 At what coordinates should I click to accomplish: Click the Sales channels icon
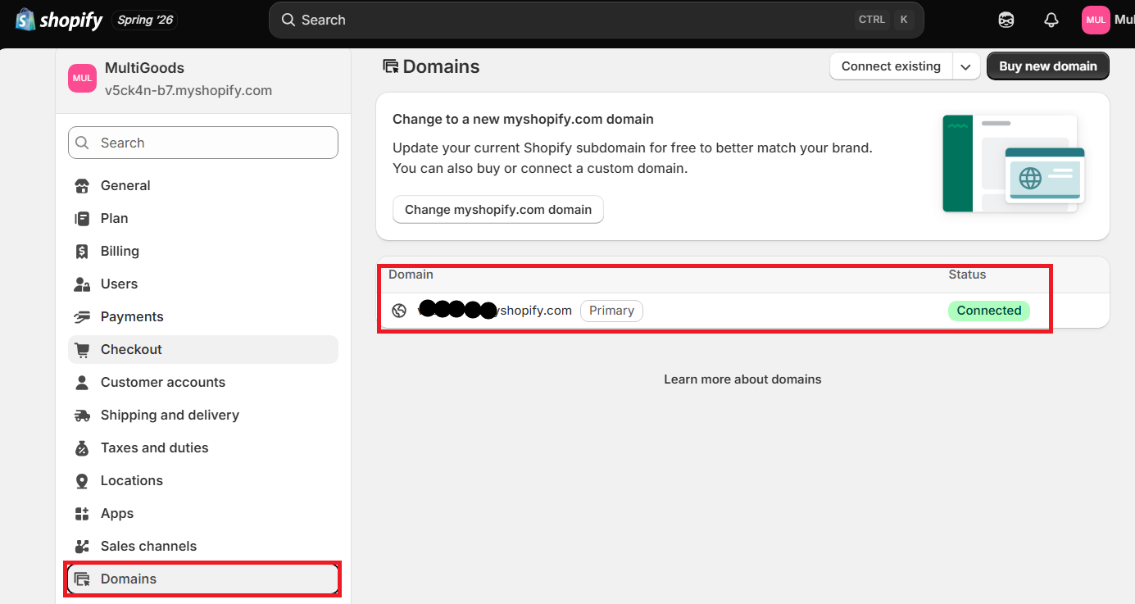82,547
